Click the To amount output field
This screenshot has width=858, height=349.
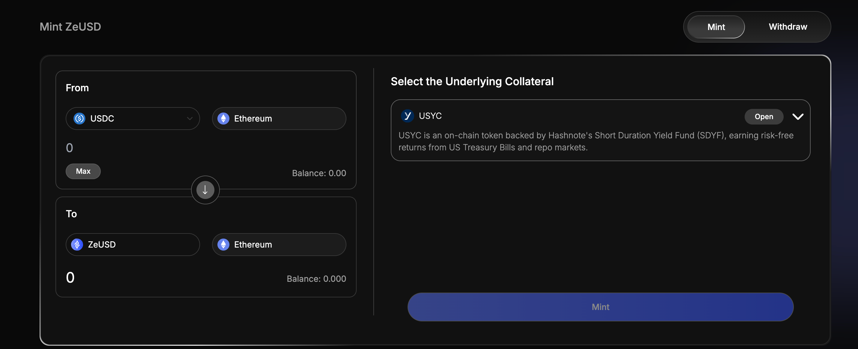point(133,277)
